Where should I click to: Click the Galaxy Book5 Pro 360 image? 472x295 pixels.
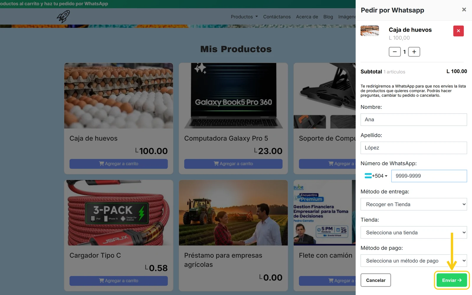pos(233,96)
